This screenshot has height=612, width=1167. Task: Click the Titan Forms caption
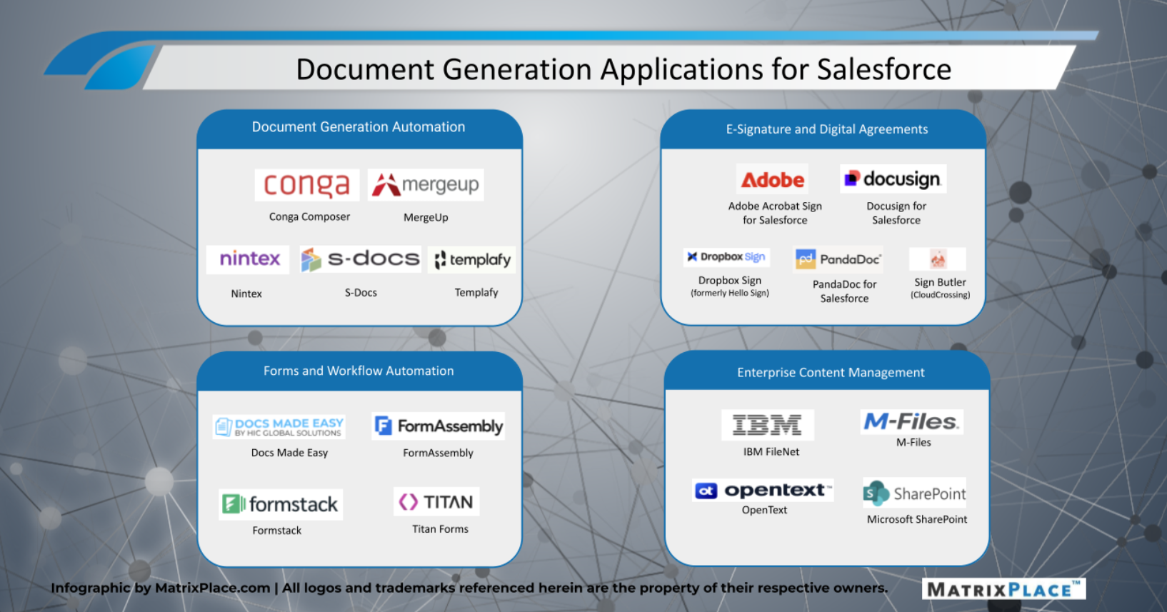(440, 529)
